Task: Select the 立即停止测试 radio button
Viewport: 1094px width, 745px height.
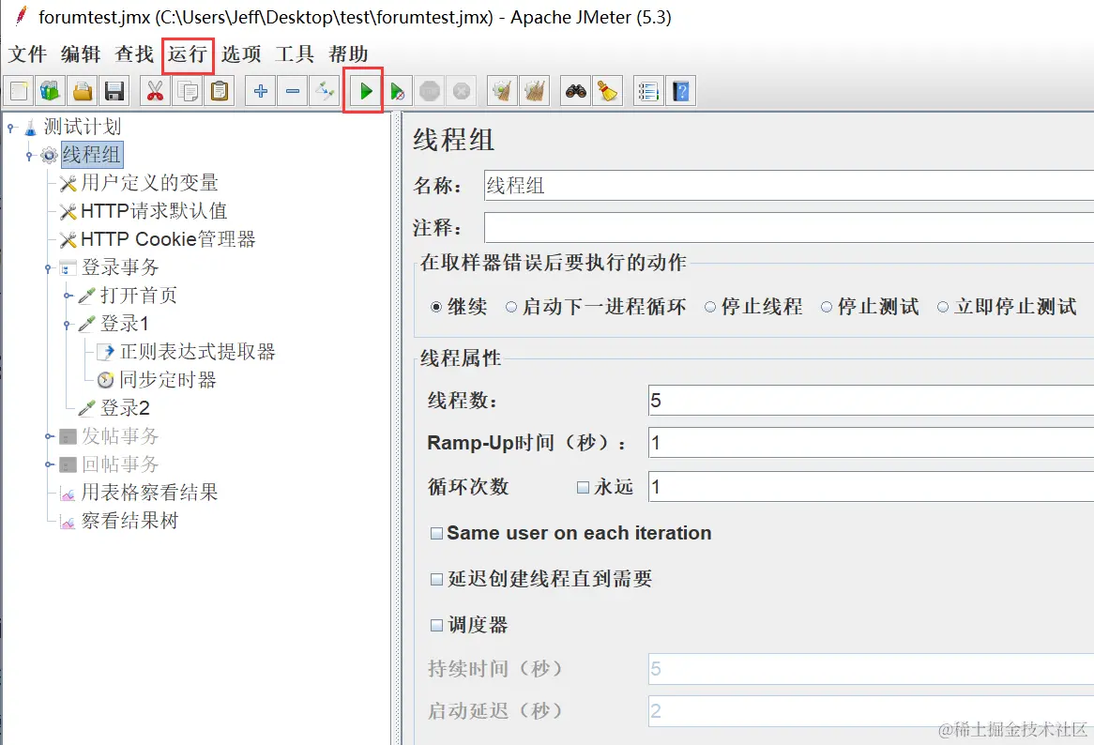Action: coord(943,307)
